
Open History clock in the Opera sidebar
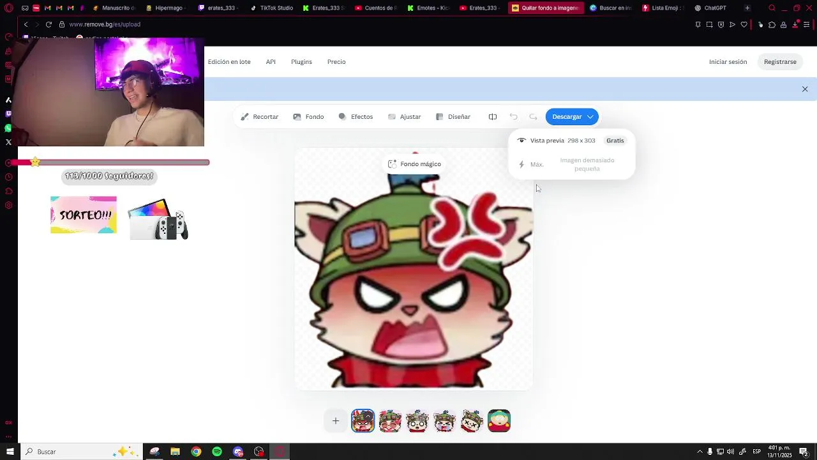(8, 177)
